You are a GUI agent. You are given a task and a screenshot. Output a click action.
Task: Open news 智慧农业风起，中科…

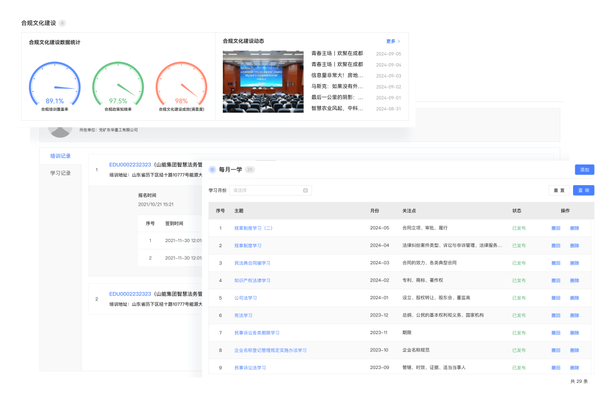(337, 108)
